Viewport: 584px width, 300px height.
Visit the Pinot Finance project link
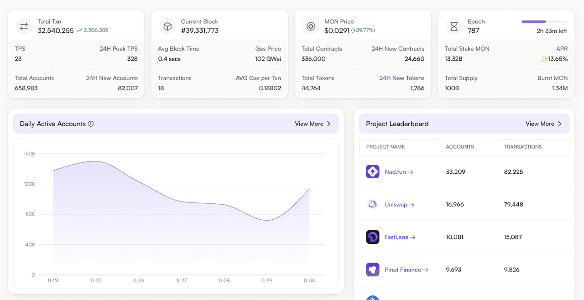coord(406,270)
